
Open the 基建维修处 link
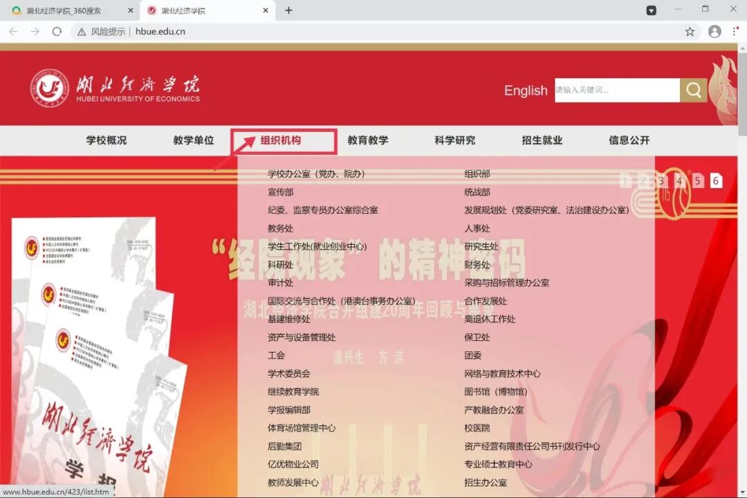point(289,320)
